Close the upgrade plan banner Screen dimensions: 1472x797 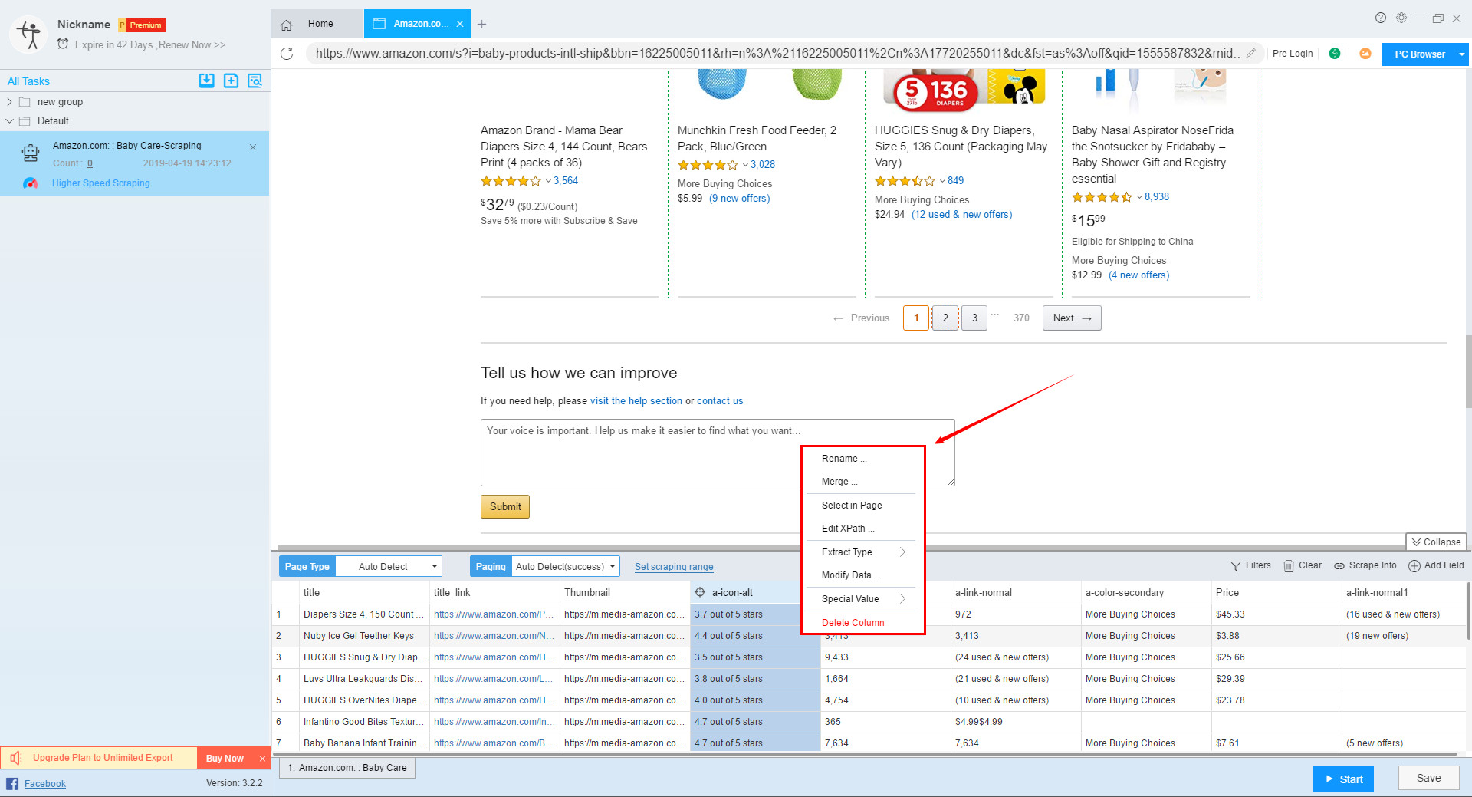pyautogui.click(x=262, y=759)
